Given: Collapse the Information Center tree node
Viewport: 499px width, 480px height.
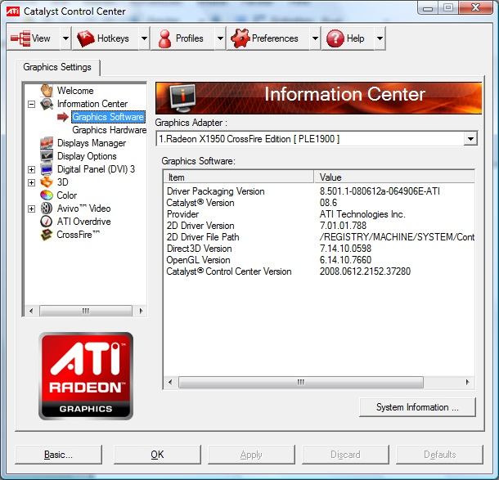Looking at the screenshot, I should pos(32,104).
